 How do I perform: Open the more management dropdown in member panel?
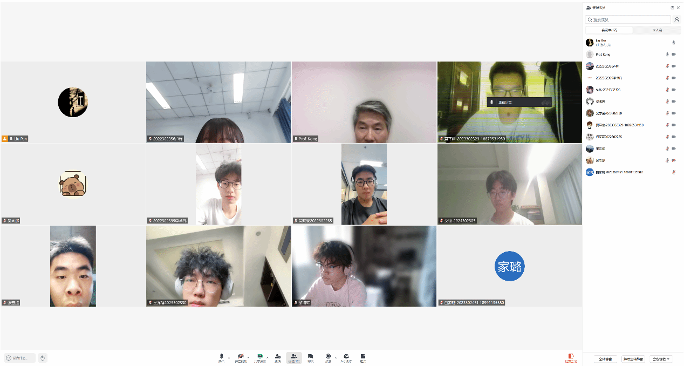click(x=661, y=359)
